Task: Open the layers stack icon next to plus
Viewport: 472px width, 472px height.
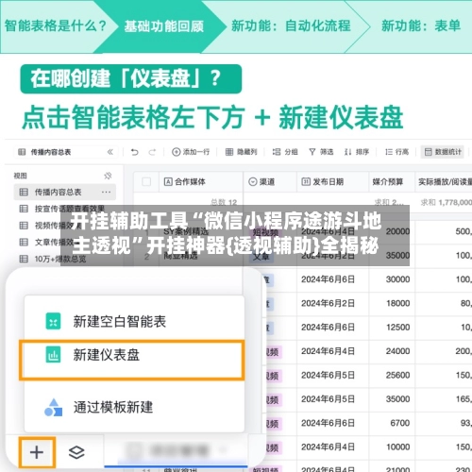Action: pyautogui.click(x=76, y=452)
